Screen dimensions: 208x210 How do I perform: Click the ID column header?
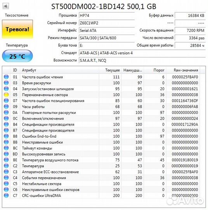point(15,70)
